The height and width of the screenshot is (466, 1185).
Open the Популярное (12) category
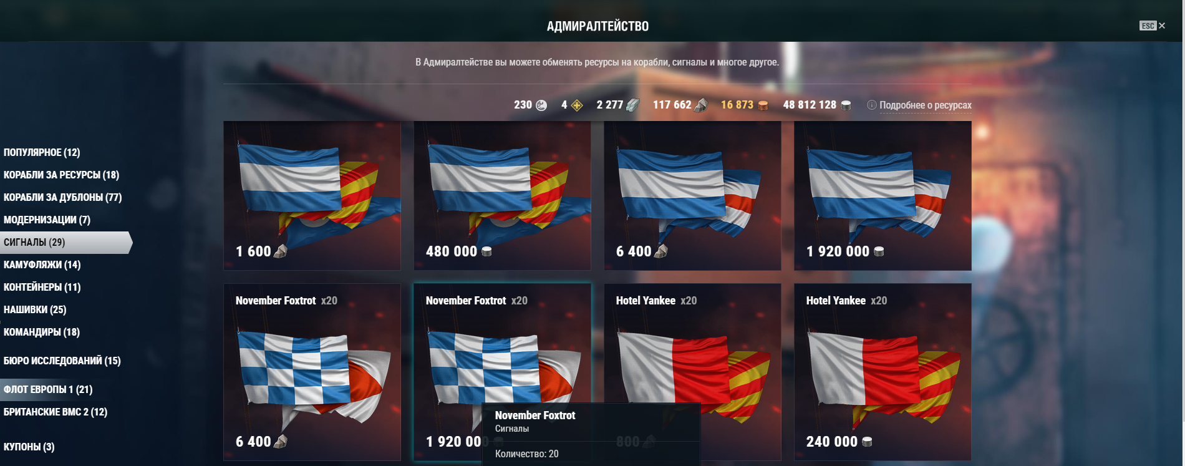point(42,152)
